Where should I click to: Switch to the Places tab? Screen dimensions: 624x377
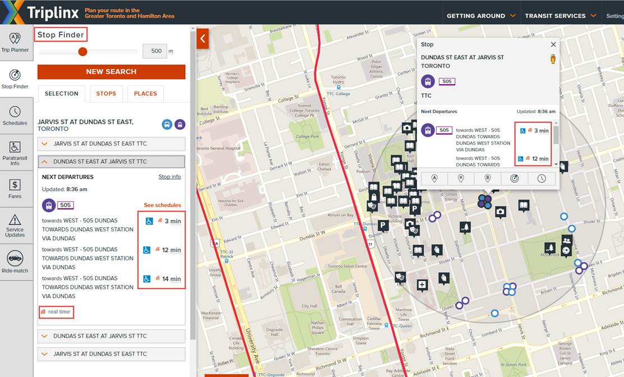[146, 94]
